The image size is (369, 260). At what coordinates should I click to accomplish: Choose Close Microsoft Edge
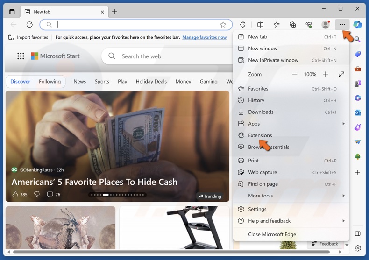point(291,234)
